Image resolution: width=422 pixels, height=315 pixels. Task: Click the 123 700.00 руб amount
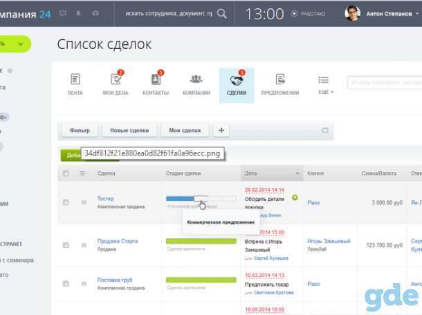tap(385, 245)
